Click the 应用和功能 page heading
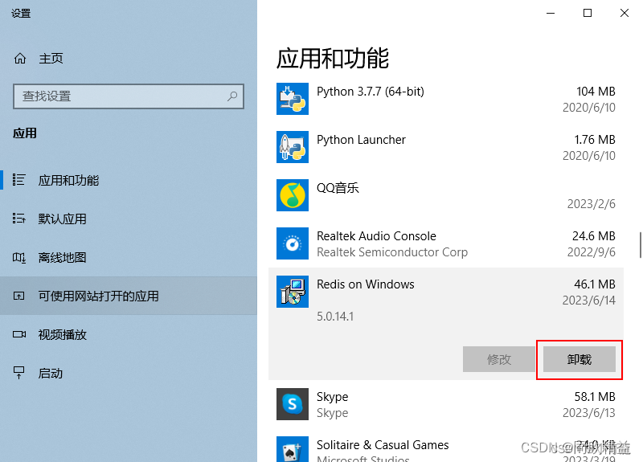 pyautogui.click(x=333, y=59)
